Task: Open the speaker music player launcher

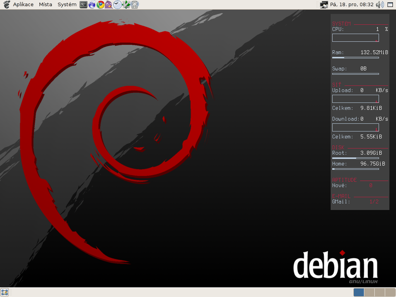Action: coord(135,5)
